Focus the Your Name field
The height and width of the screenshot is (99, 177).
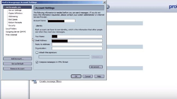pos(77,37)
